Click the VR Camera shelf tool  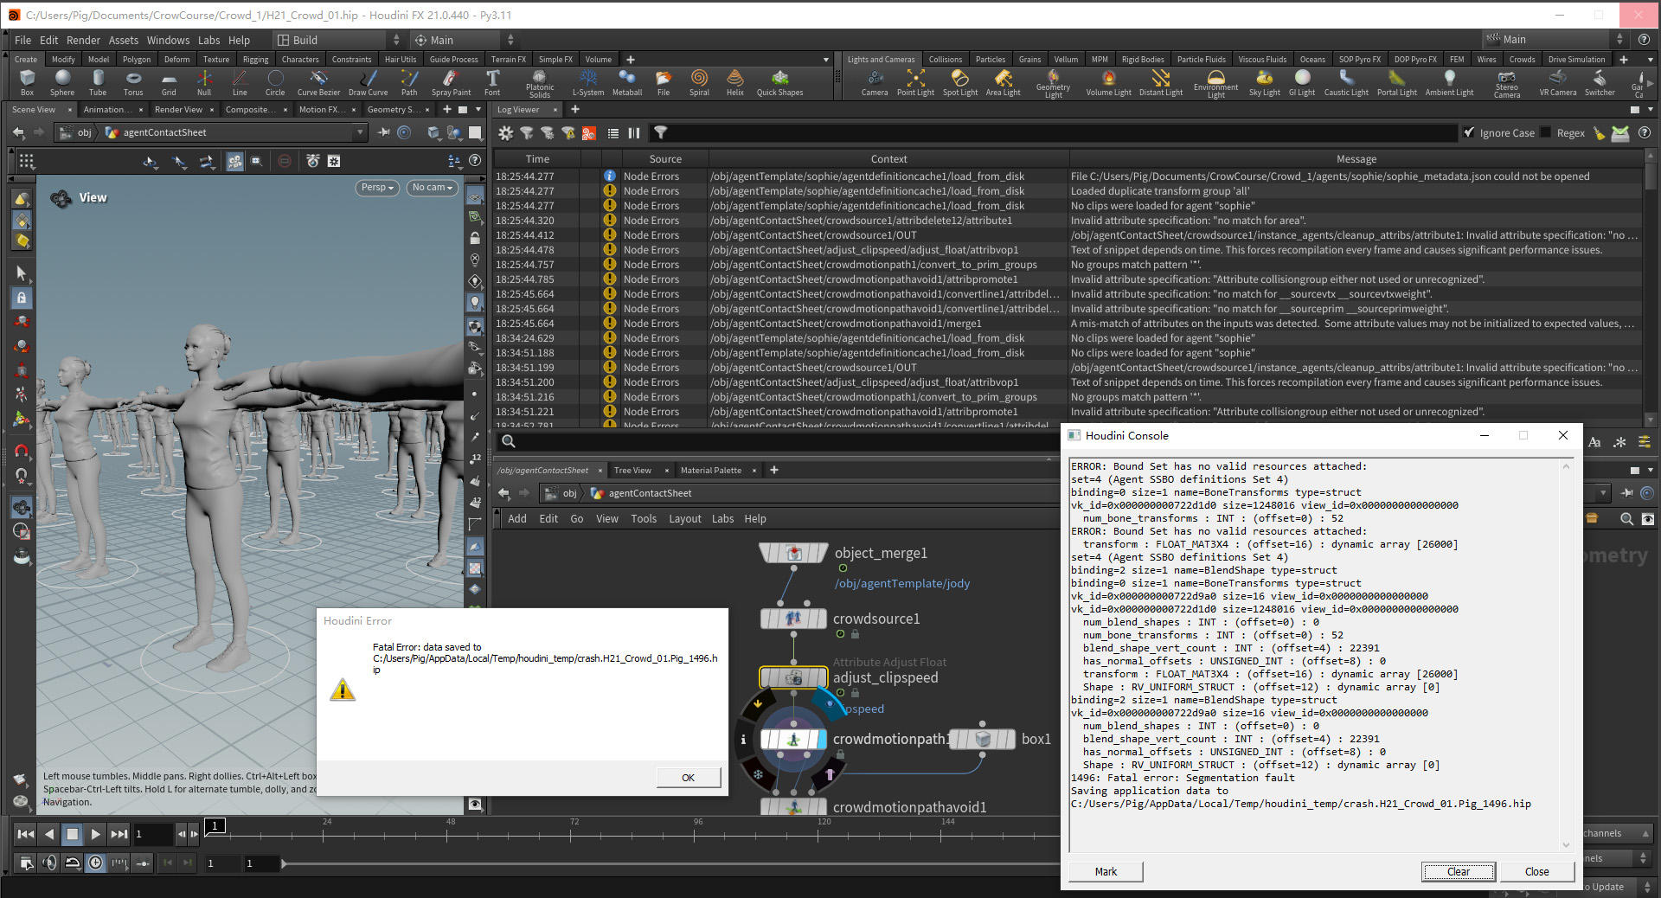click(x=1558, y=83)
